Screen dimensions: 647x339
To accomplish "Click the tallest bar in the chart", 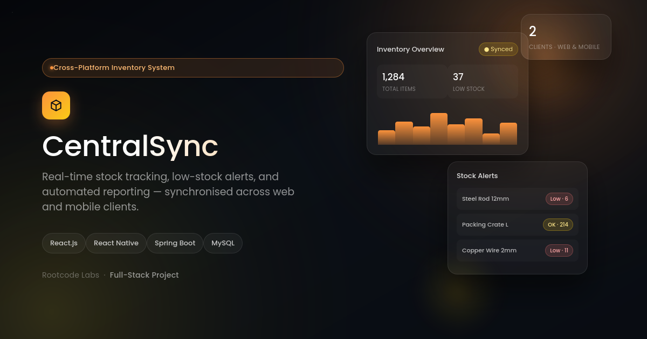I will coord(439,129).
